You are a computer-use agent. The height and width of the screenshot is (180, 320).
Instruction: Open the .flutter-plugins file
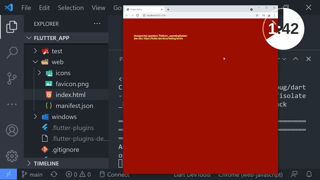(x=66, y=128)
